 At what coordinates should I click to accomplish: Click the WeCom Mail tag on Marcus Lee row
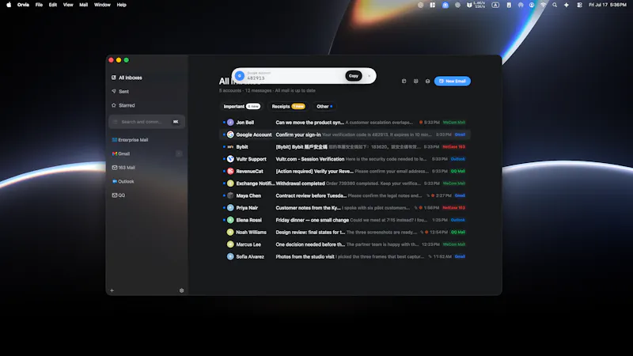(x=453, y=244)
